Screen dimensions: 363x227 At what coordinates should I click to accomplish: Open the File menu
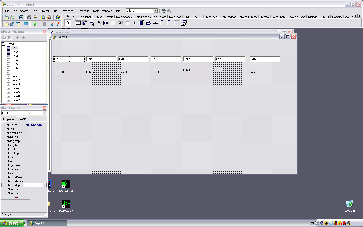point(7,11)
